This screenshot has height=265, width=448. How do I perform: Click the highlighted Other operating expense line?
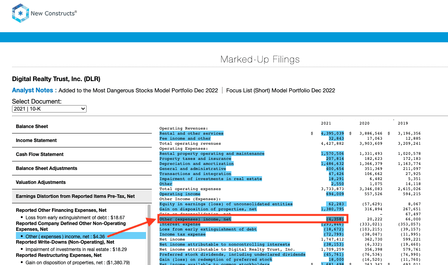pyautogui.click(x=166, y=184)
